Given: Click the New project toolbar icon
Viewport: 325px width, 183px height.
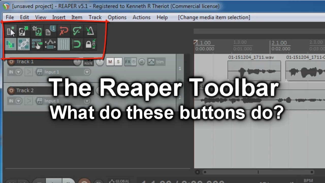Looking at the screenshot, I should pyautogui.click(x=11, y=31).
